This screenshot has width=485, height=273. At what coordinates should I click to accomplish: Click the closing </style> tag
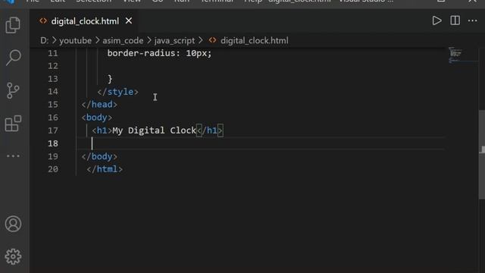coord(118,92)
